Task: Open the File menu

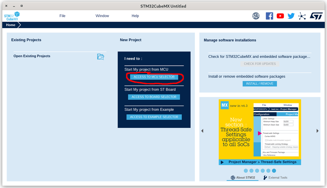Action: [x=62, y=16]
